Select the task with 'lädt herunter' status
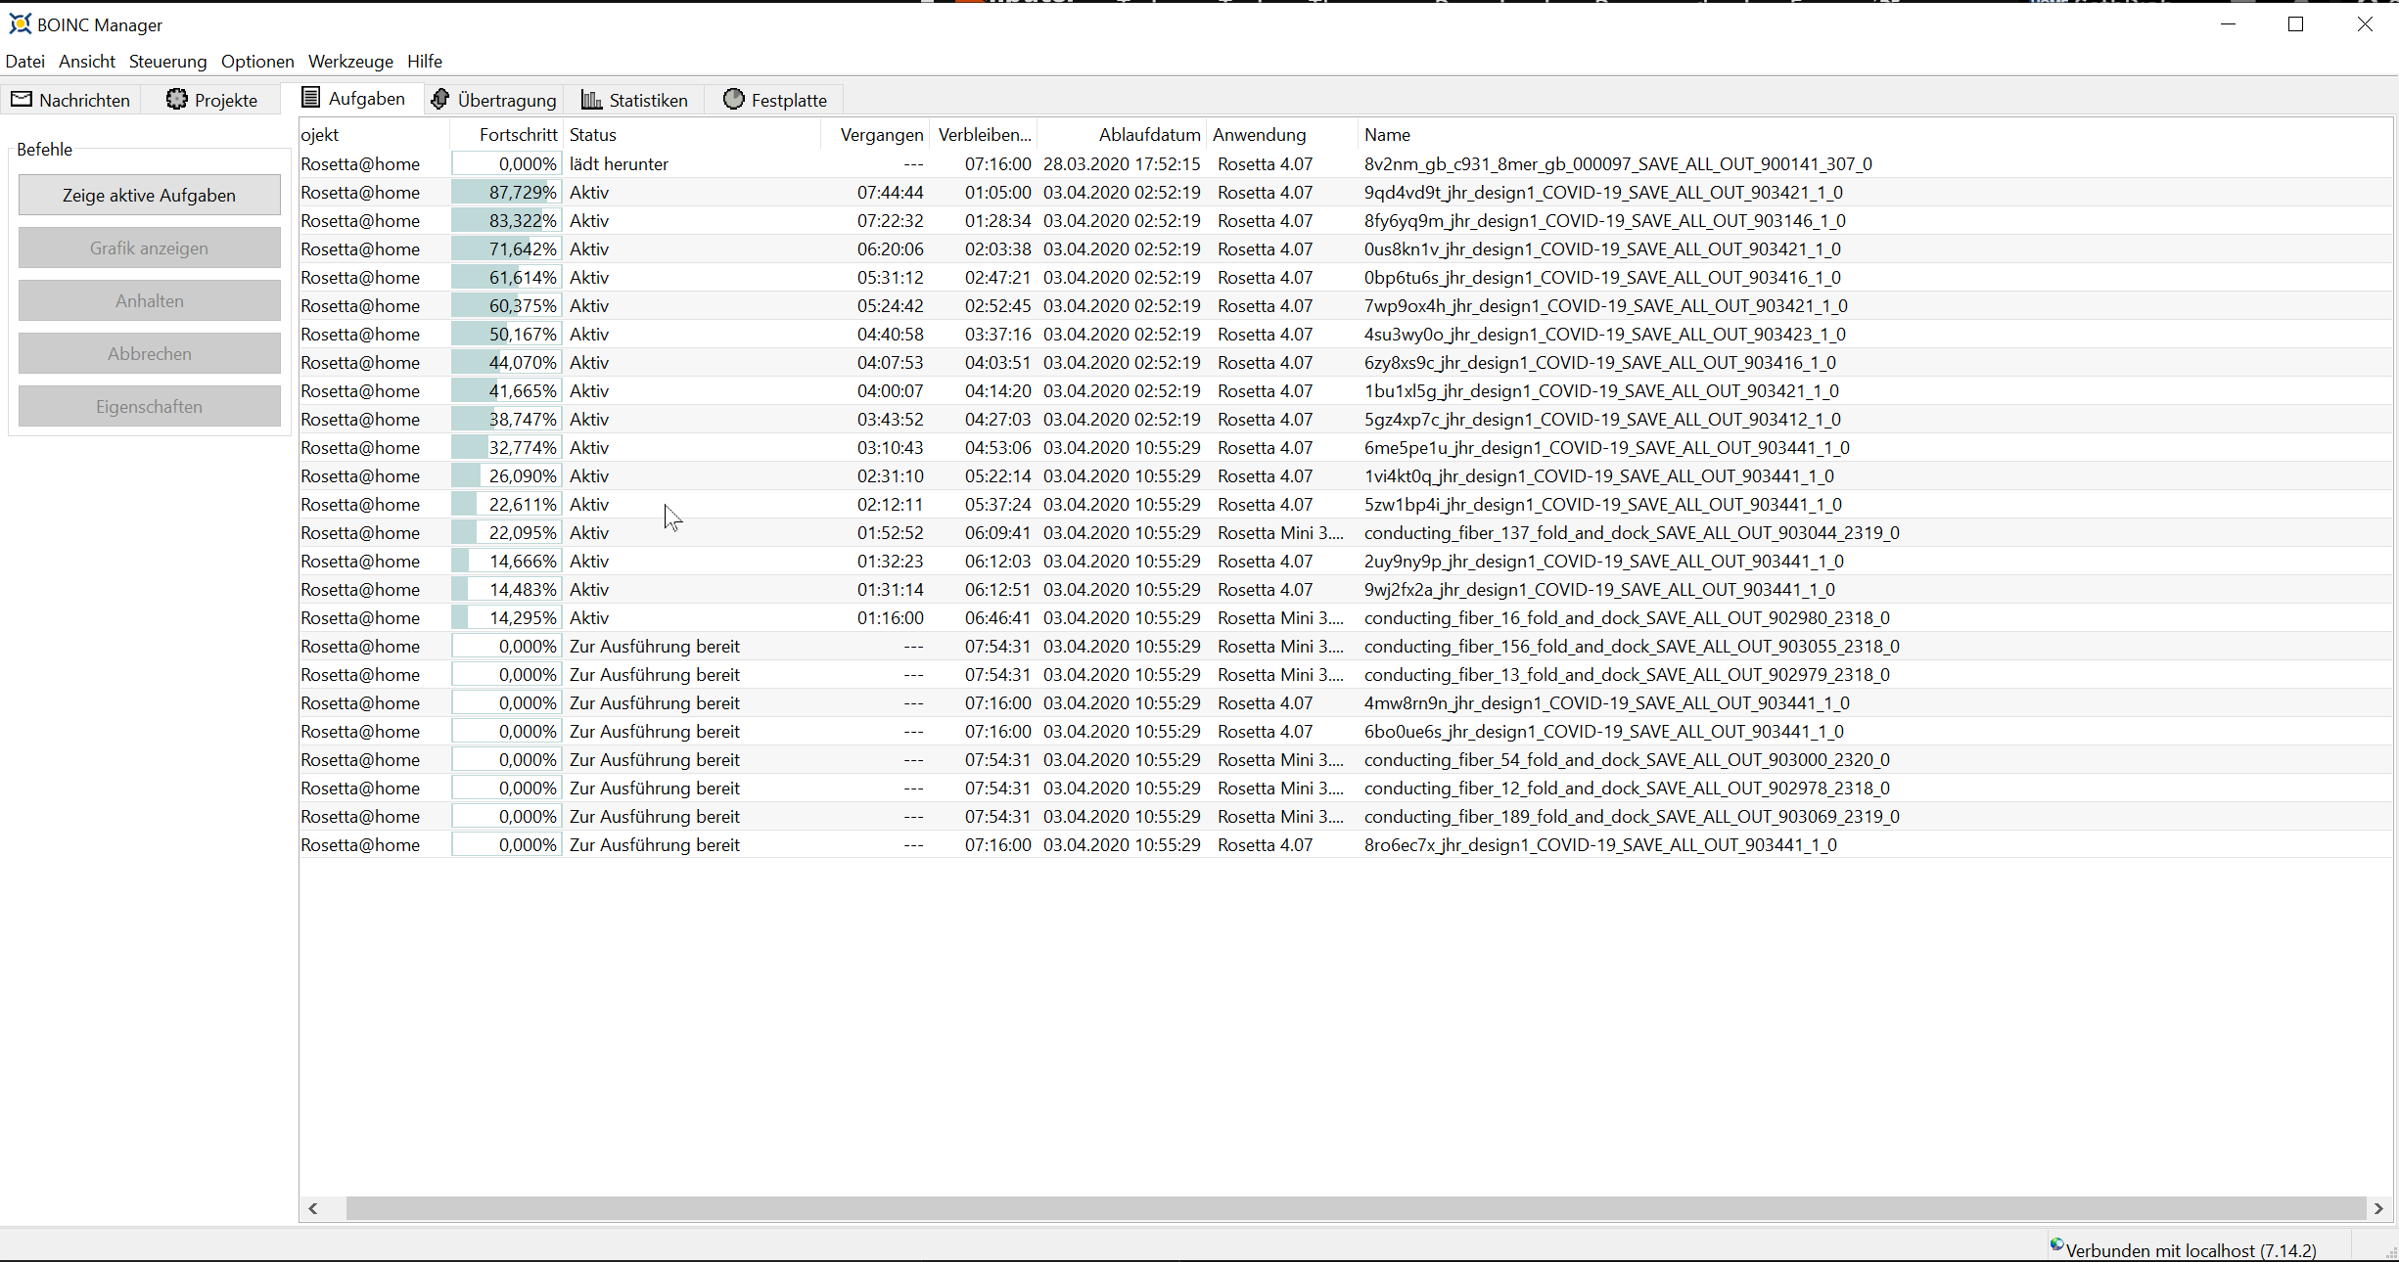Image resolution: width=2399 pixels, height=1262 pixels. coord(619,164)
